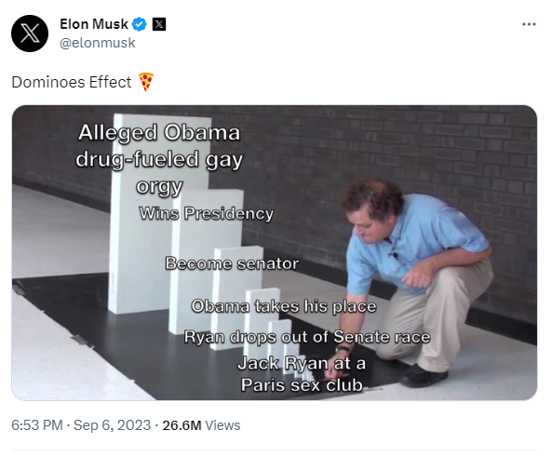Click the Jack Ryan at a Paris caption
Viewport: 551px width, 457px height.
click(302, 374)
